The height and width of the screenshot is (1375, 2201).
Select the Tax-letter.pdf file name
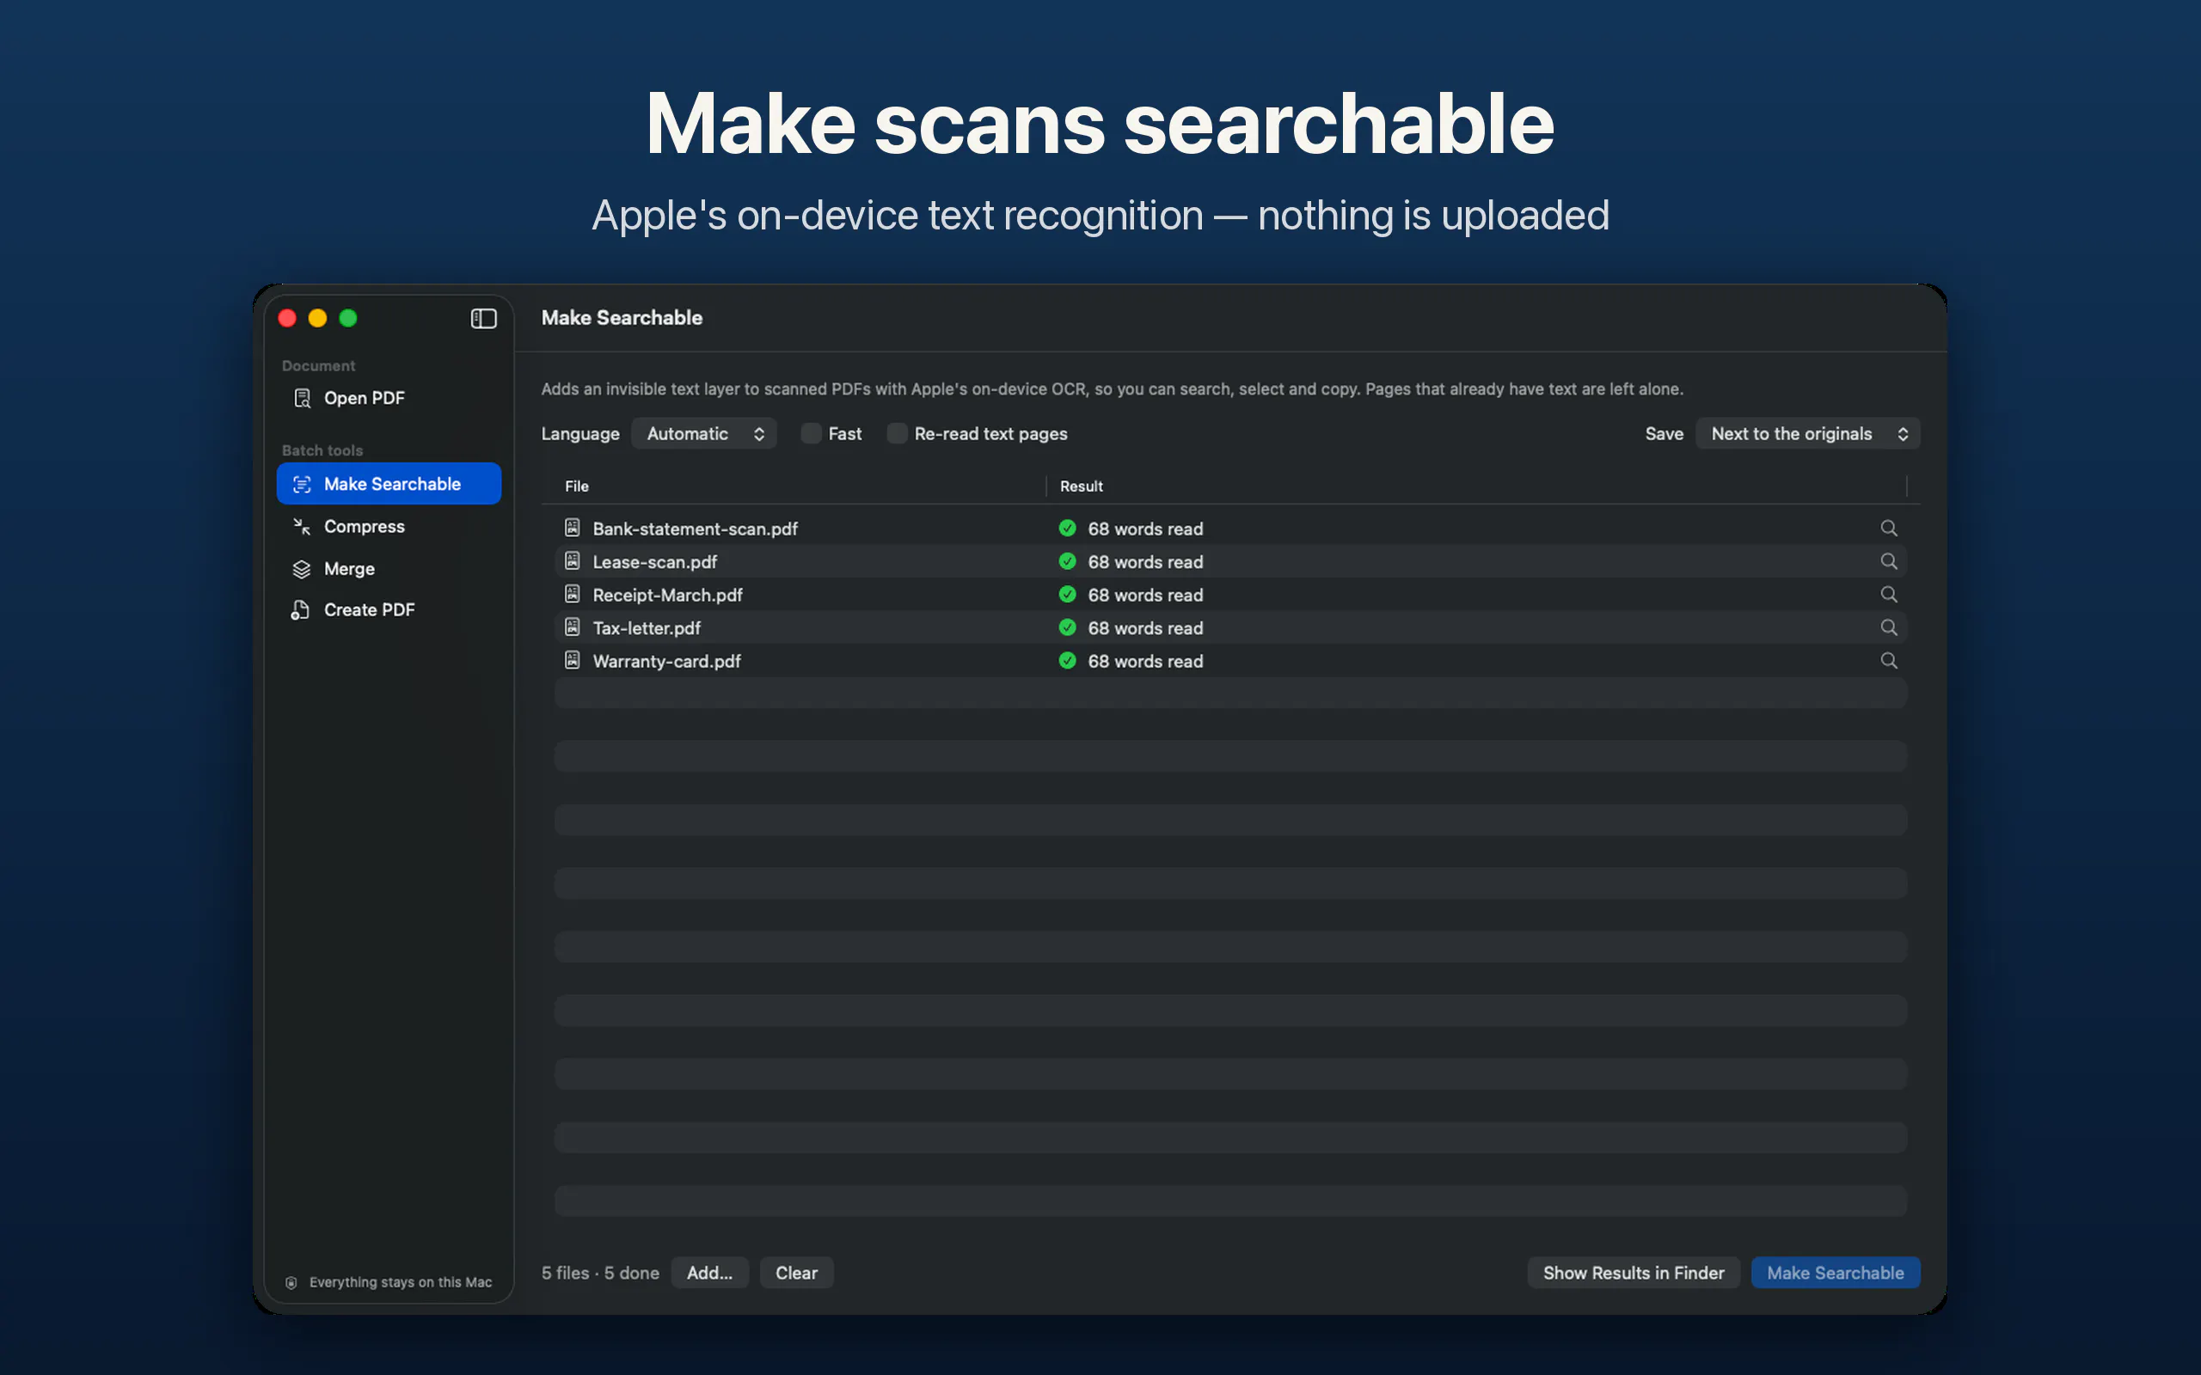[x=647, y=627]
